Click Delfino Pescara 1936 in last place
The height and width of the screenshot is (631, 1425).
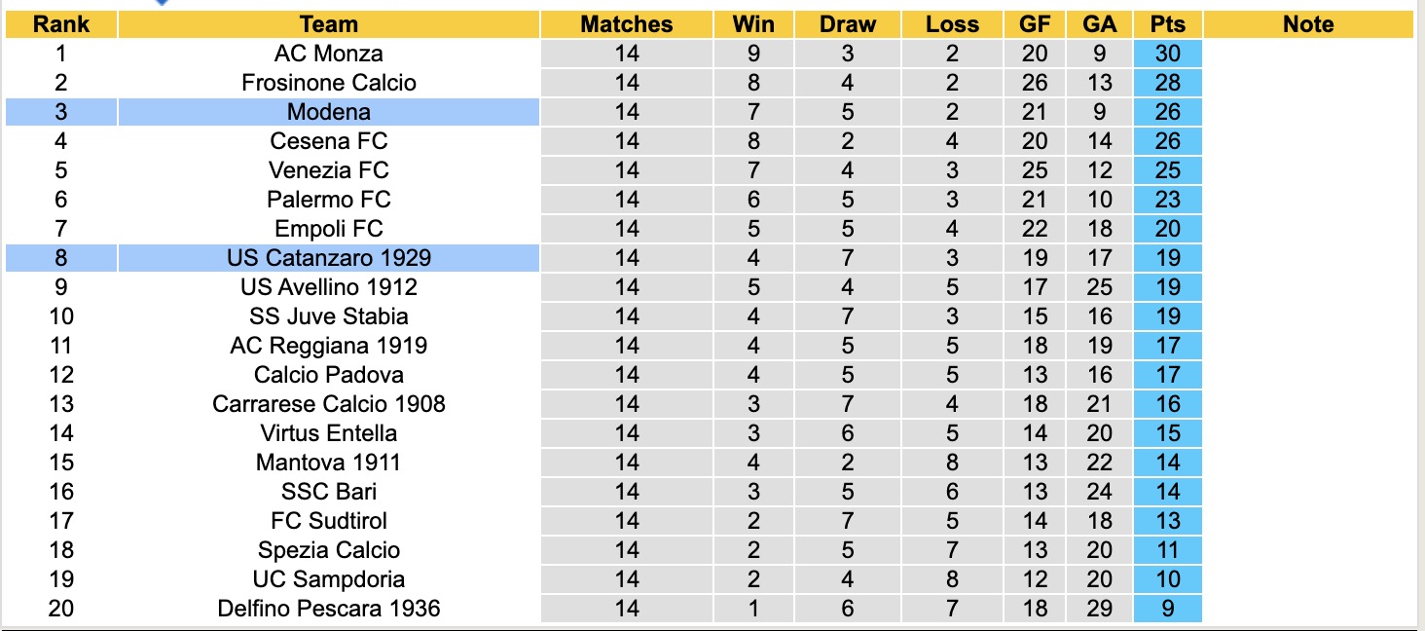coord(329,609)
